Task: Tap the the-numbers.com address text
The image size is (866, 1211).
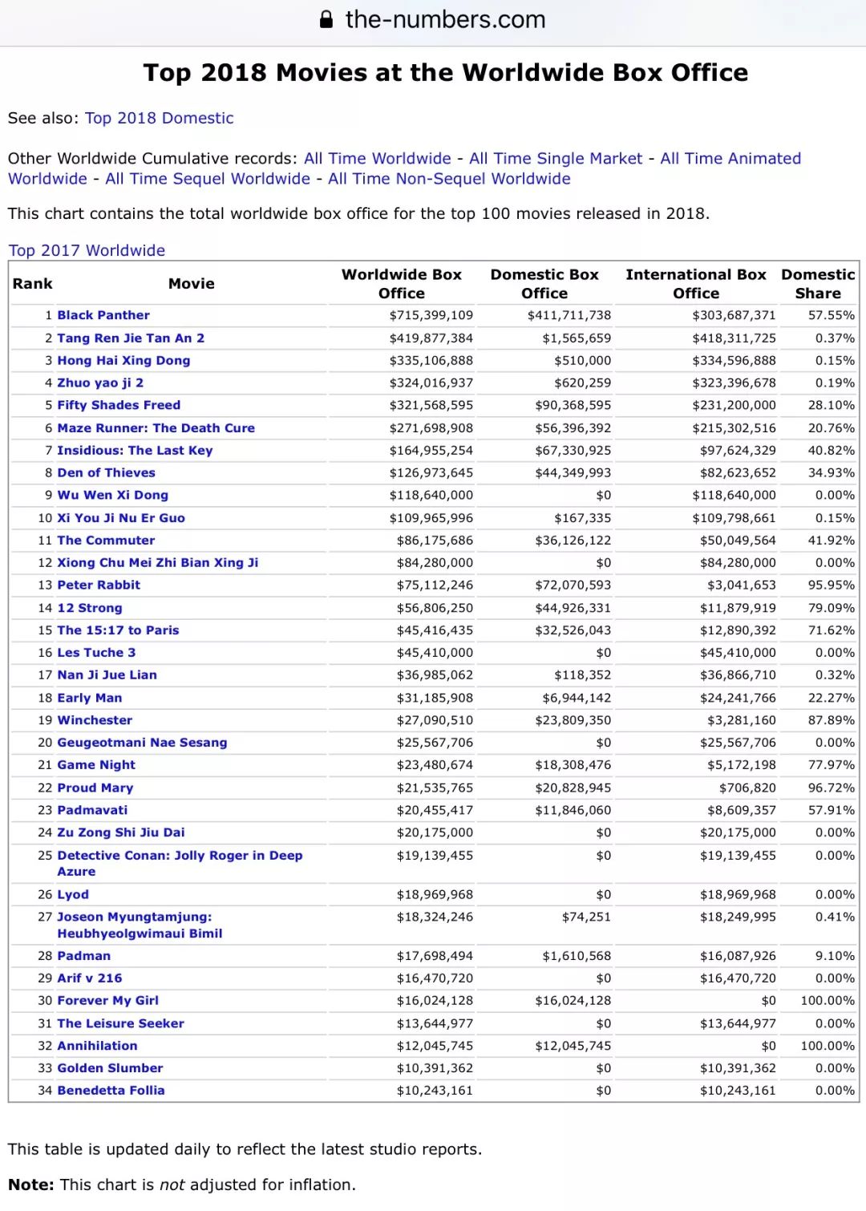Action: pos(445,20)
